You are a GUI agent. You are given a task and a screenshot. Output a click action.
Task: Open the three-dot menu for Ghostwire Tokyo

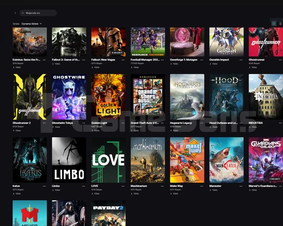tap(84, 123)
